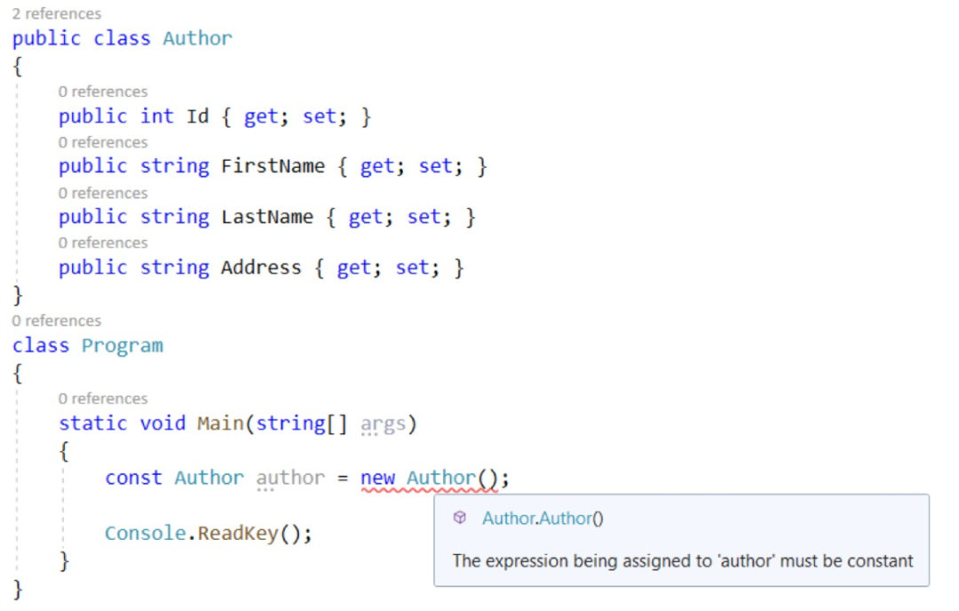
Task: Click 'Author.Author()' in the tooltip
Action: pos(543,519)
